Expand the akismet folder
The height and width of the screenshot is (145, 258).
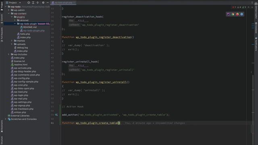(x=15, y=21)
